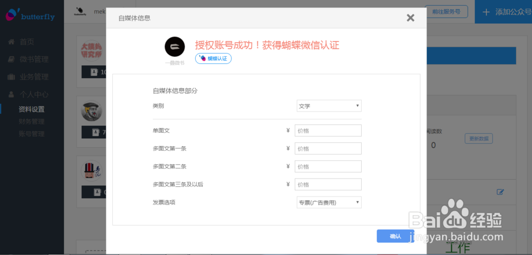
Task: Click the person icon beside 个人中心
Action: [12, 94]
